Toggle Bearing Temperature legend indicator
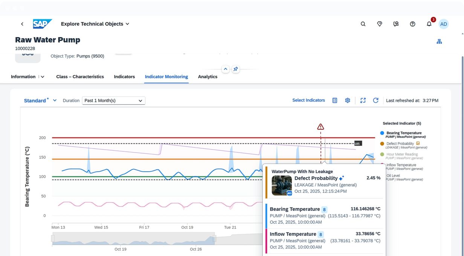464x256 pixels. [x=404, y=133]
